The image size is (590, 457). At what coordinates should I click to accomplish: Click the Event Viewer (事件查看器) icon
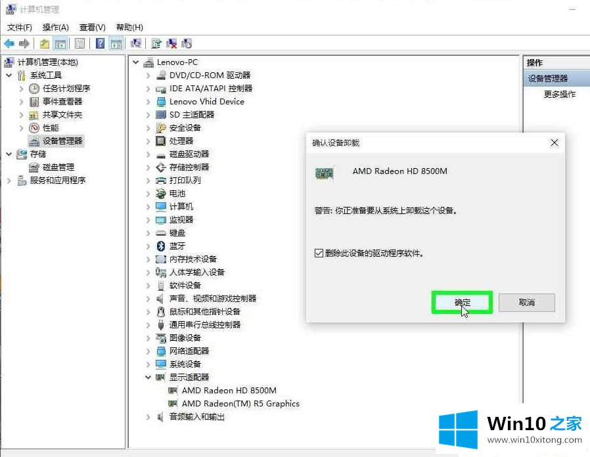(x=34, y=102)
